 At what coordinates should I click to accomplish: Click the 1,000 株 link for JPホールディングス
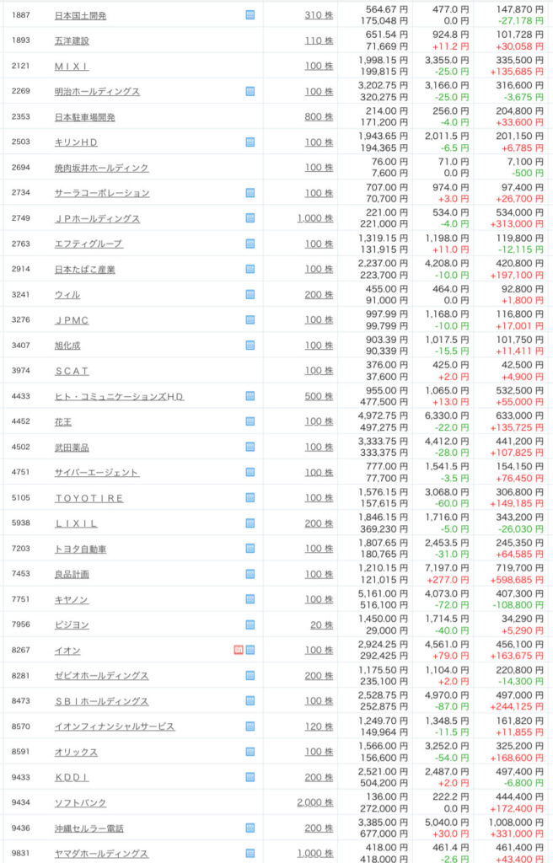point(315,218)
